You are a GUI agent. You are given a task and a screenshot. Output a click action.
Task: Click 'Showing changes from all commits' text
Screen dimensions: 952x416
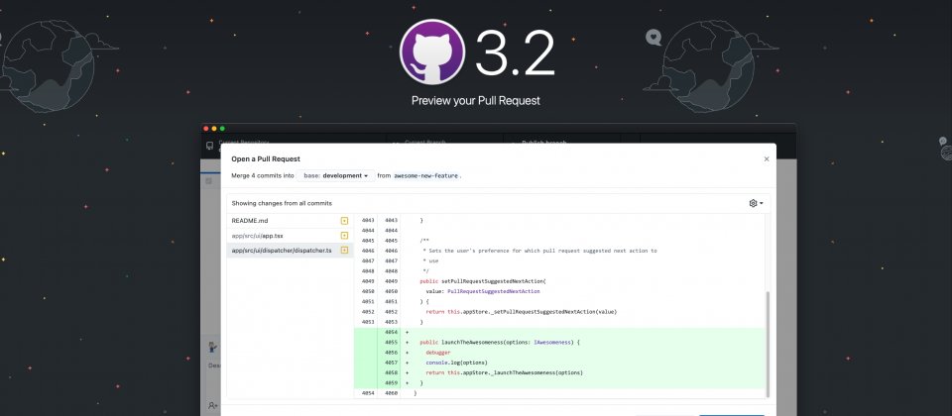point(282,203)
